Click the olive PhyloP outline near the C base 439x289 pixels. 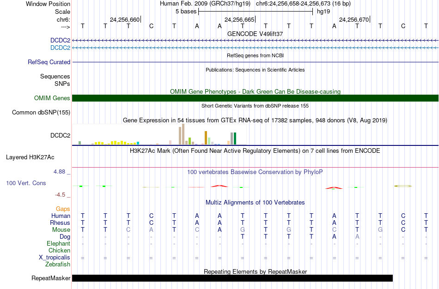coord(403,186)
